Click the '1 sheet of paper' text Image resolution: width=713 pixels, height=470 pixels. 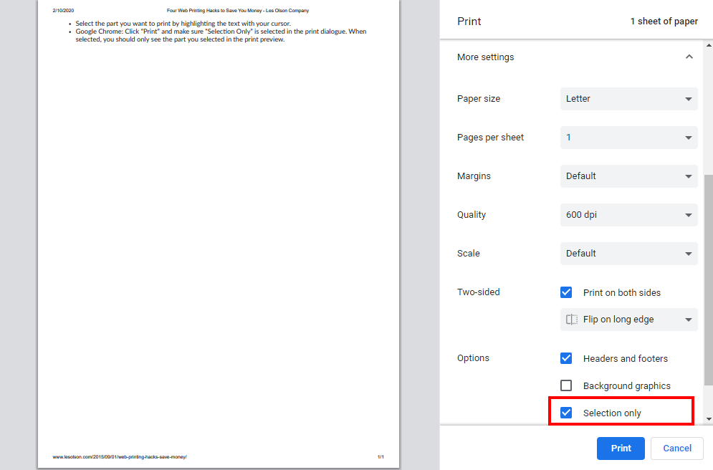664,21
